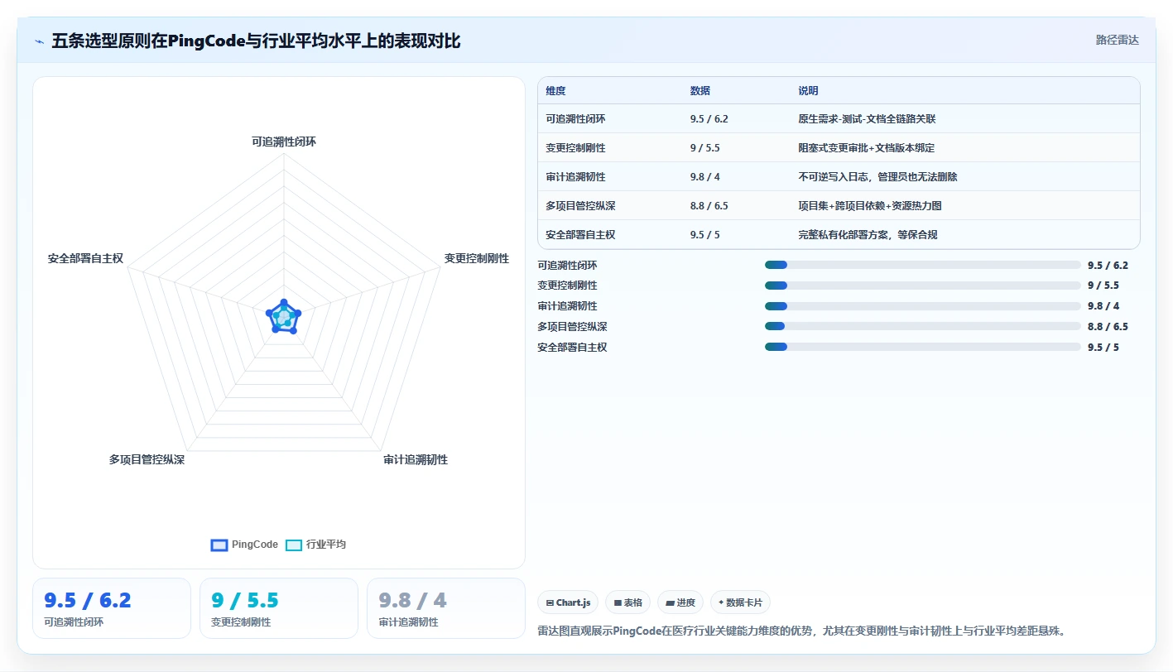
Task: Click the caption starting 雷达图直观展示PingCode
Action: coord(800,631)
